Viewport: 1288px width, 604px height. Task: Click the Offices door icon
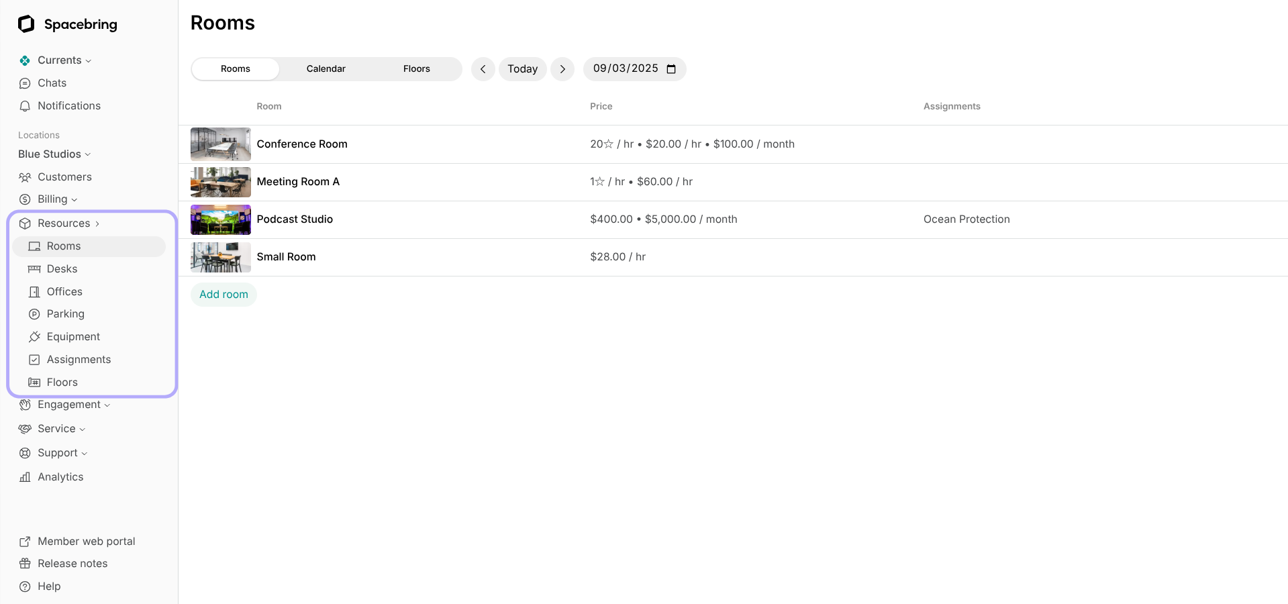tap(34, 292)
